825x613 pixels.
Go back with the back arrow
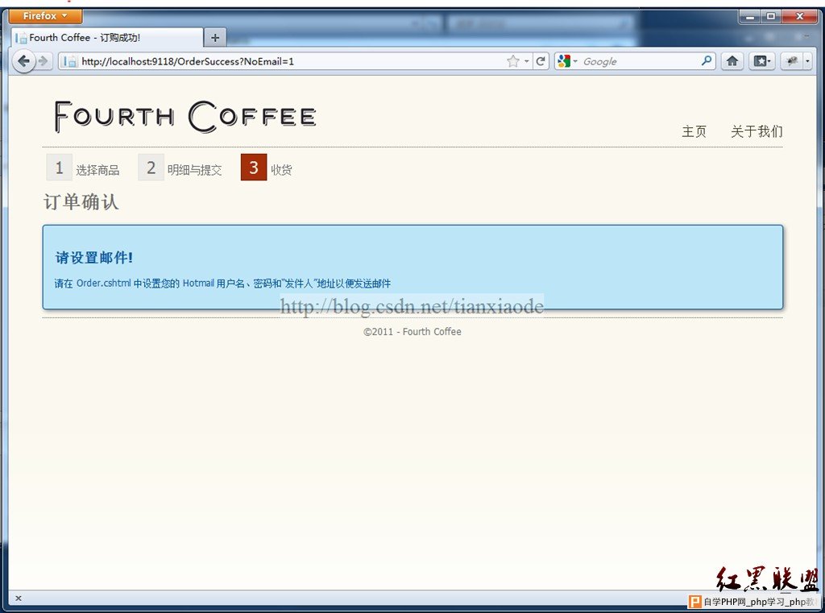[x=23, y=61]
